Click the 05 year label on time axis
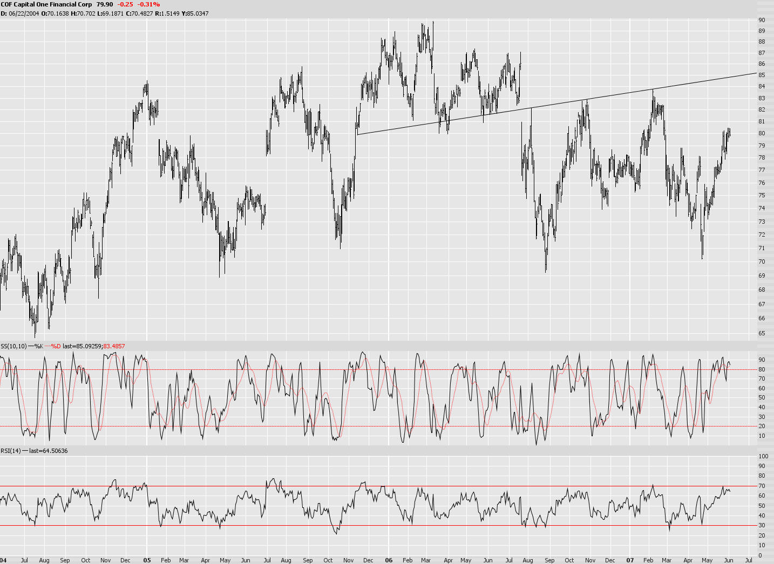The height and width of the screenshot is (564, 774). 147,560
